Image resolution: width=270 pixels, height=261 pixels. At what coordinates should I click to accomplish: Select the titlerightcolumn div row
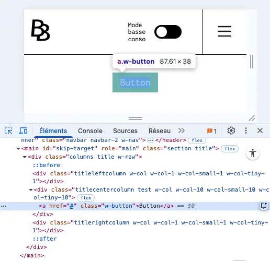tap(150, 227)
